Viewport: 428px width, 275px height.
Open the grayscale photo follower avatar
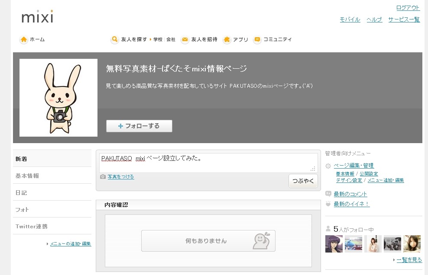tap(392, 244)
